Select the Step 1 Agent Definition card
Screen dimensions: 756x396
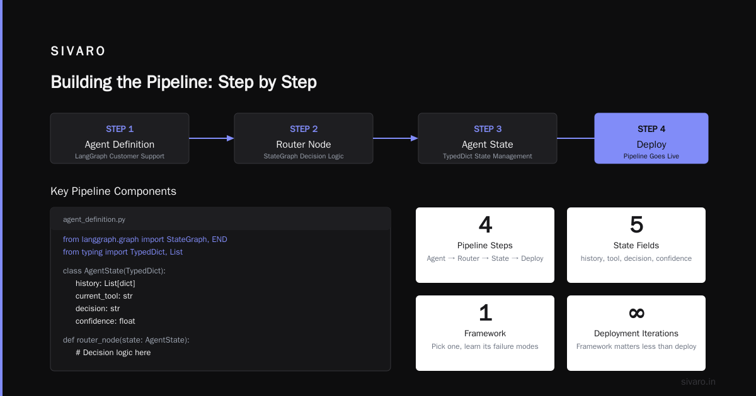tap(120, 138)
